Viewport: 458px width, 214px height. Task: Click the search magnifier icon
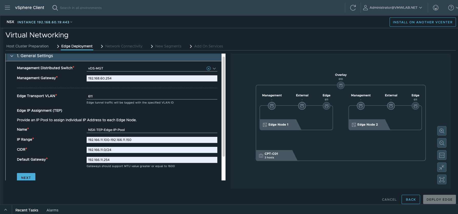coord(55,8)
